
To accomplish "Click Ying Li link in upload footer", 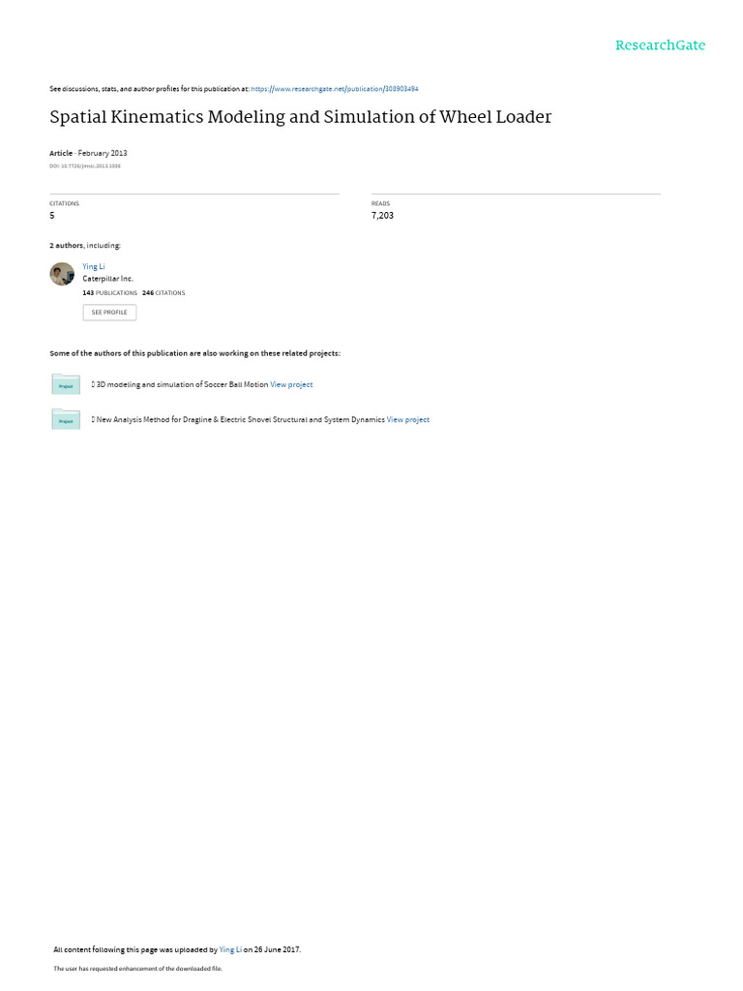I will [230, 949].
